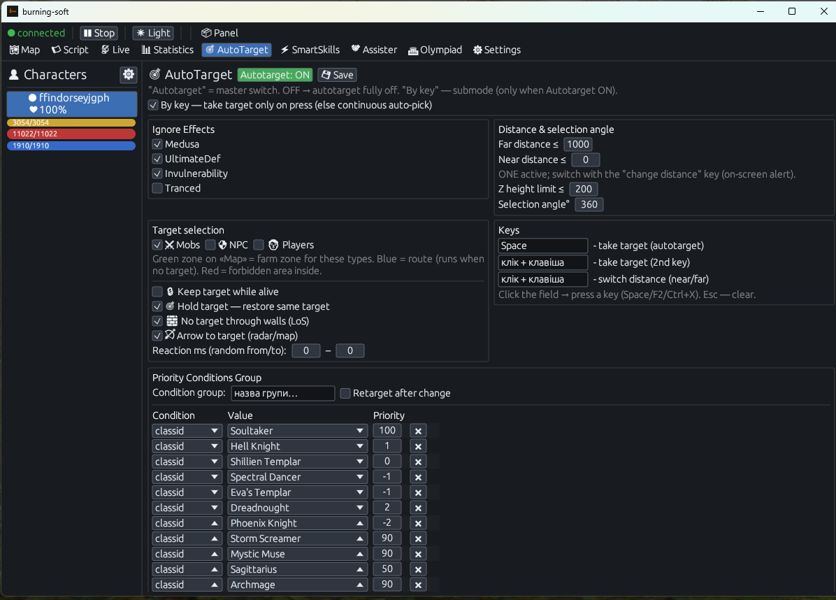Switch to the Map tab
Screen dimensions: 836x600
tap(25, 50)
